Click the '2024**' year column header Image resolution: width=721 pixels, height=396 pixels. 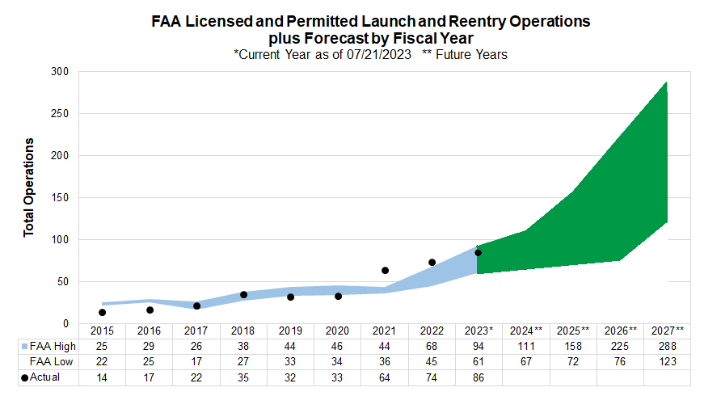[x=526, y=331]
